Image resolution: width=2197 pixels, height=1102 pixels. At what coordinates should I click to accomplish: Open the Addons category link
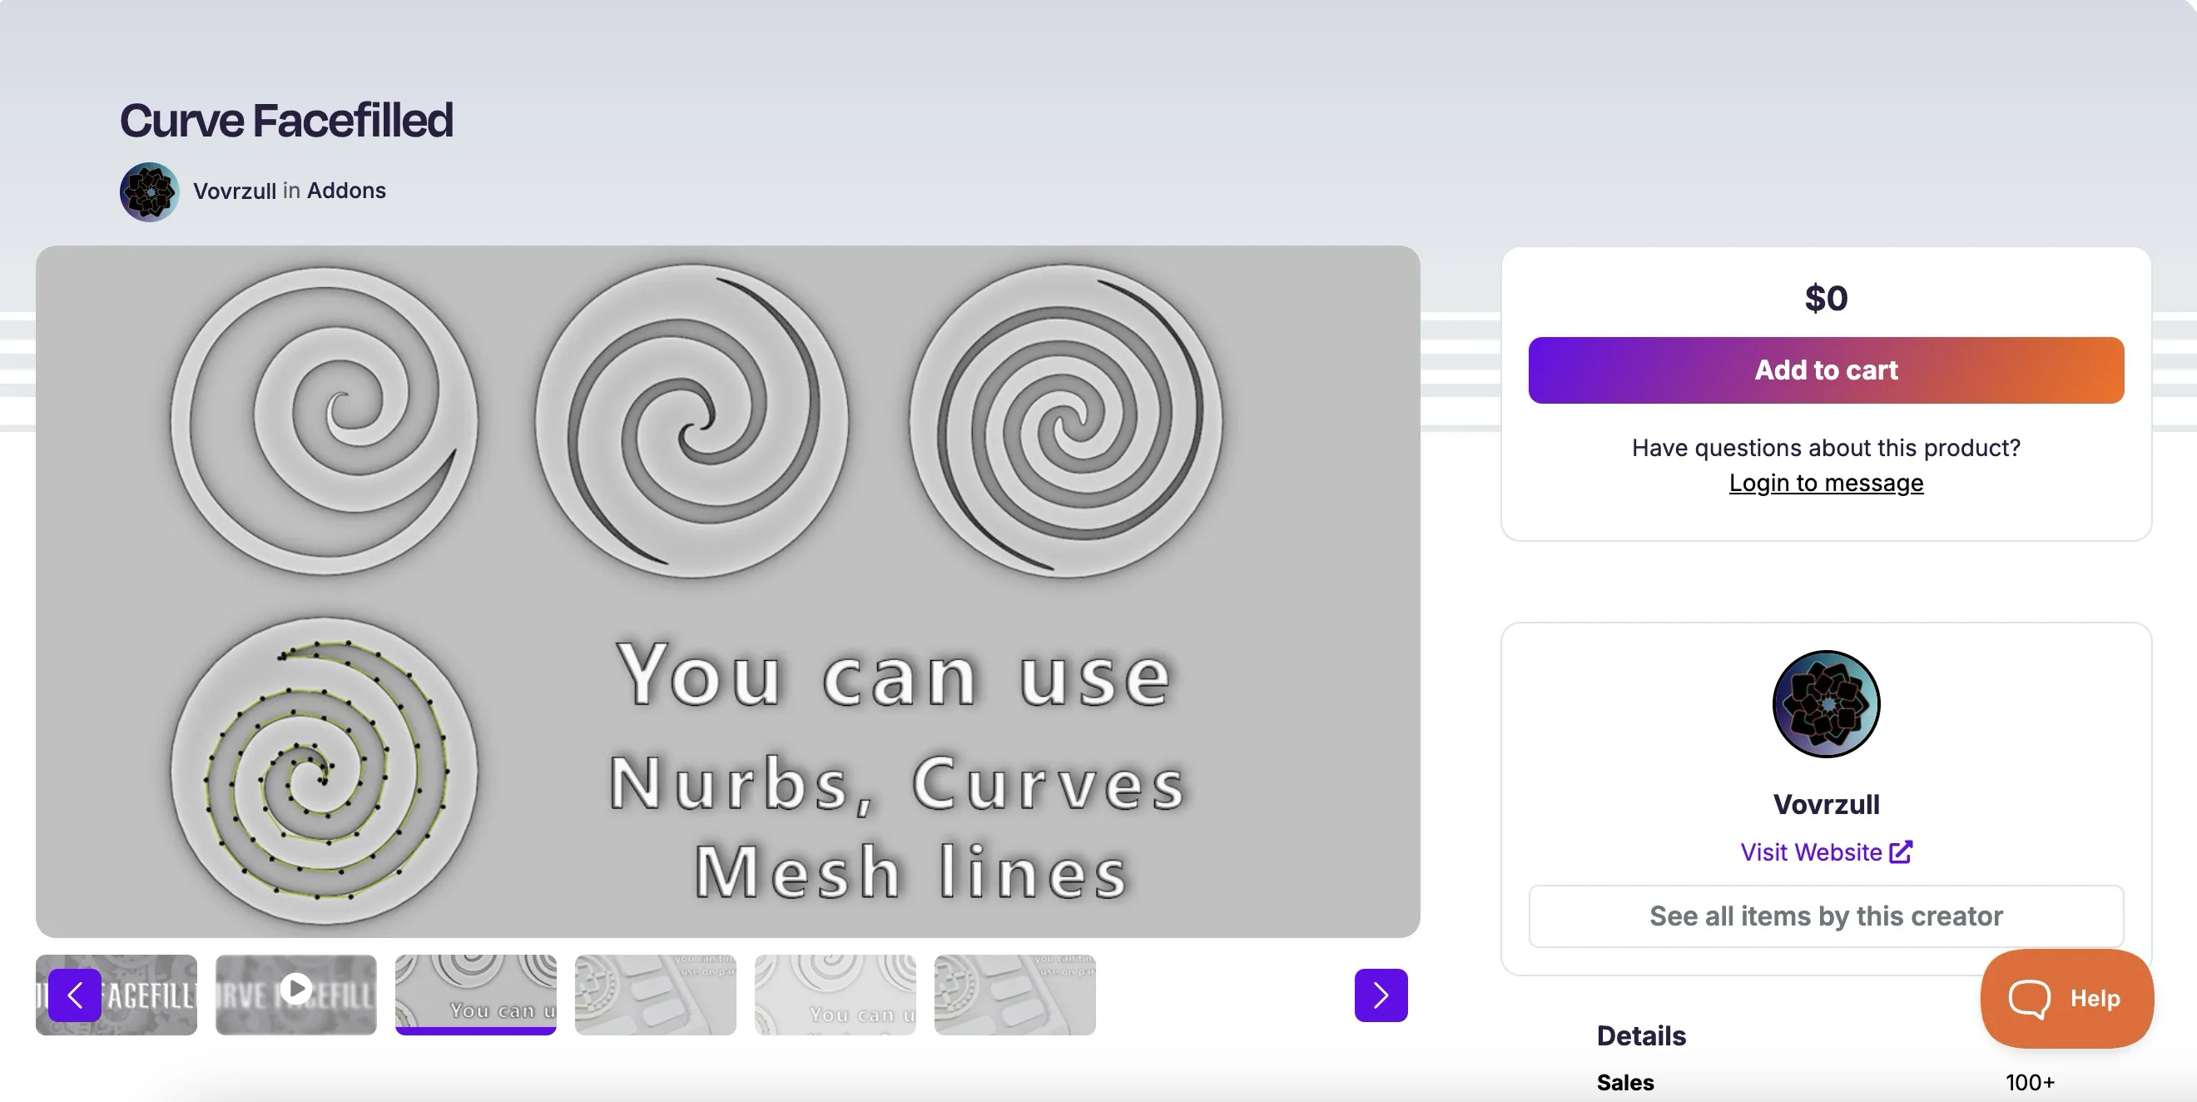pyautogui.click(x=346, y=191)
